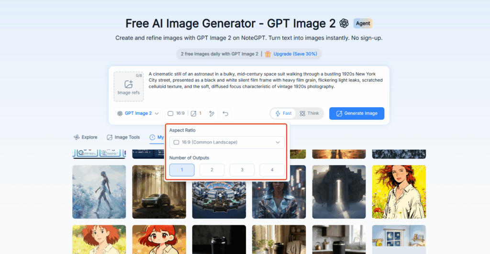Screen dimensions: 490x254
Task: Click the undo arrow icon
Action: pos(225,113)
